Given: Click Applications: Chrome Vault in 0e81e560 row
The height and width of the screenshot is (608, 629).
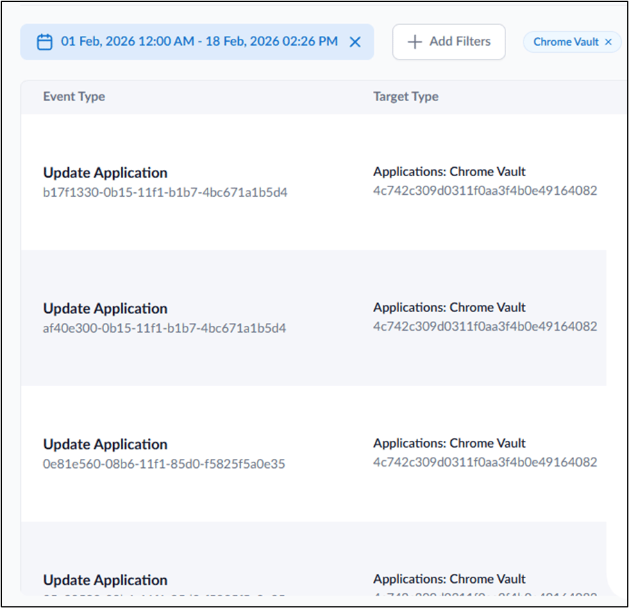Looking at the screenshot, I should (x=449, y=443).
